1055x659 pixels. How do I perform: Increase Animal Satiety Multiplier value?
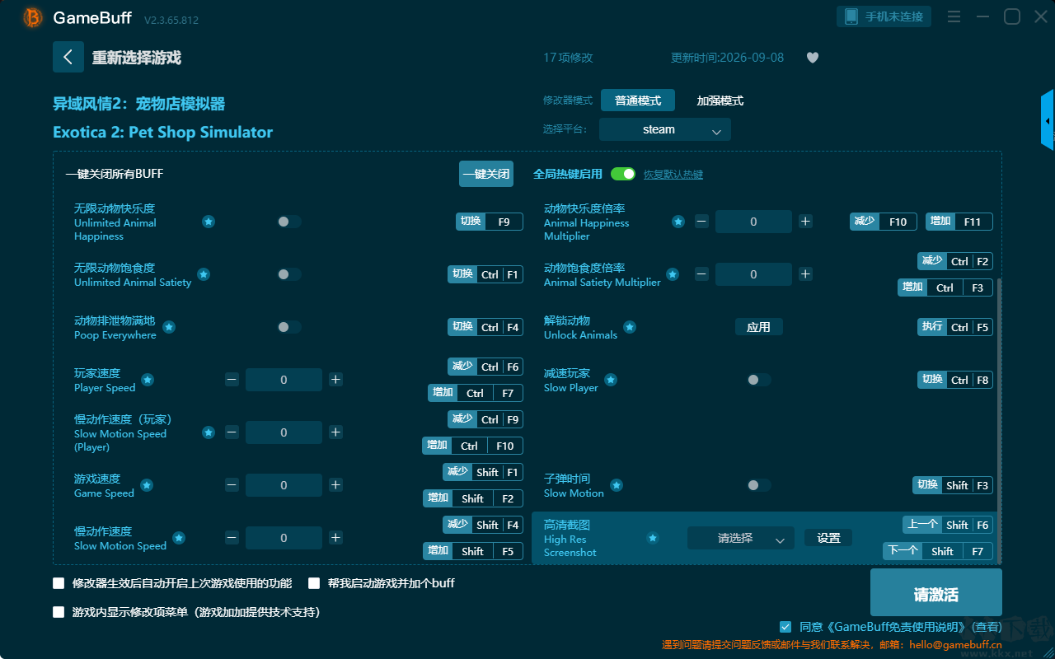click(805, 274)
